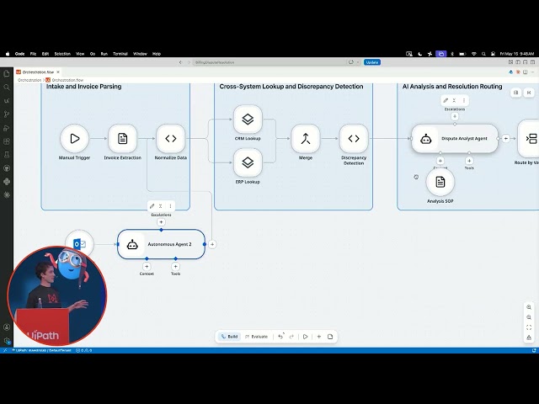The height and width of the screenshot is (404, 539).
Task: Collapse side panel with arrow button
Action: [529, 93]
